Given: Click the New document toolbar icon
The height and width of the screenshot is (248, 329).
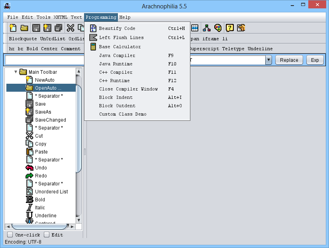Looking at the screenshot, I should [13, 28].
